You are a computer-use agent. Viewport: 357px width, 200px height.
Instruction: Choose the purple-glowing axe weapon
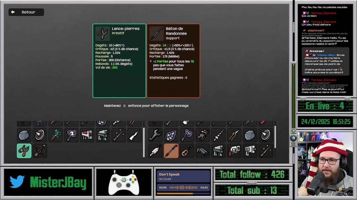coord(187,135)
